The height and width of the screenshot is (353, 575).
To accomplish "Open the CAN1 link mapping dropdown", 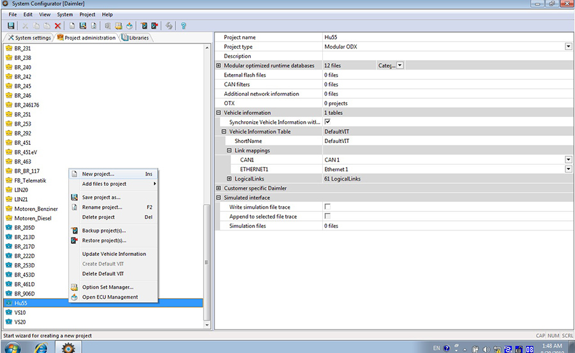I will 569,160.
